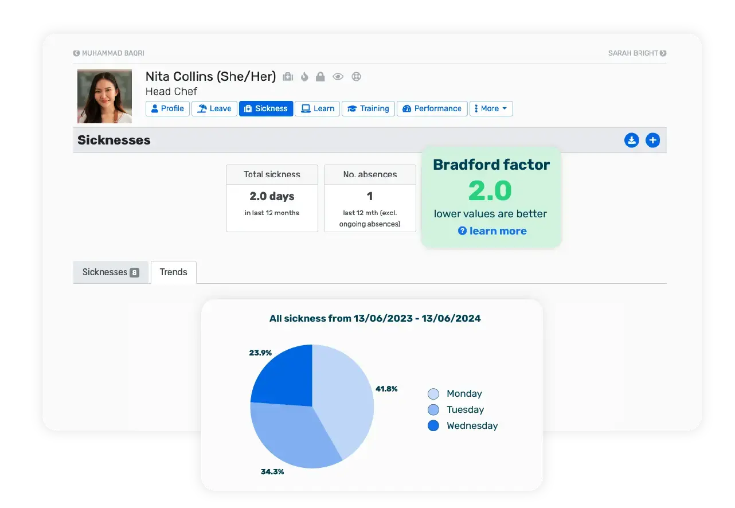The height and width of the screenshot is (508, 735).
Task: Select the padlock icon in the profile header
Action: click(x=321, y=76)
